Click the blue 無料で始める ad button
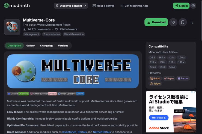 tap(159, 118)
